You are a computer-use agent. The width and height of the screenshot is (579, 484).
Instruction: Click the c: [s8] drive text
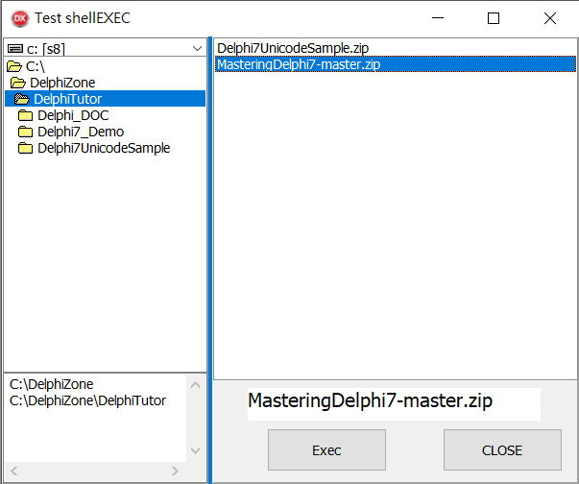pos(46,49)
